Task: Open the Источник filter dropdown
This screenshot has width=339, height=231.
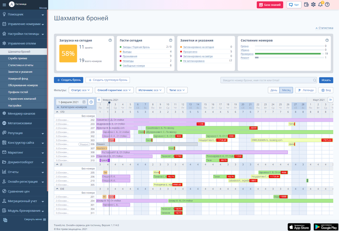Action: pyautogui.click(x=150, y=90)
